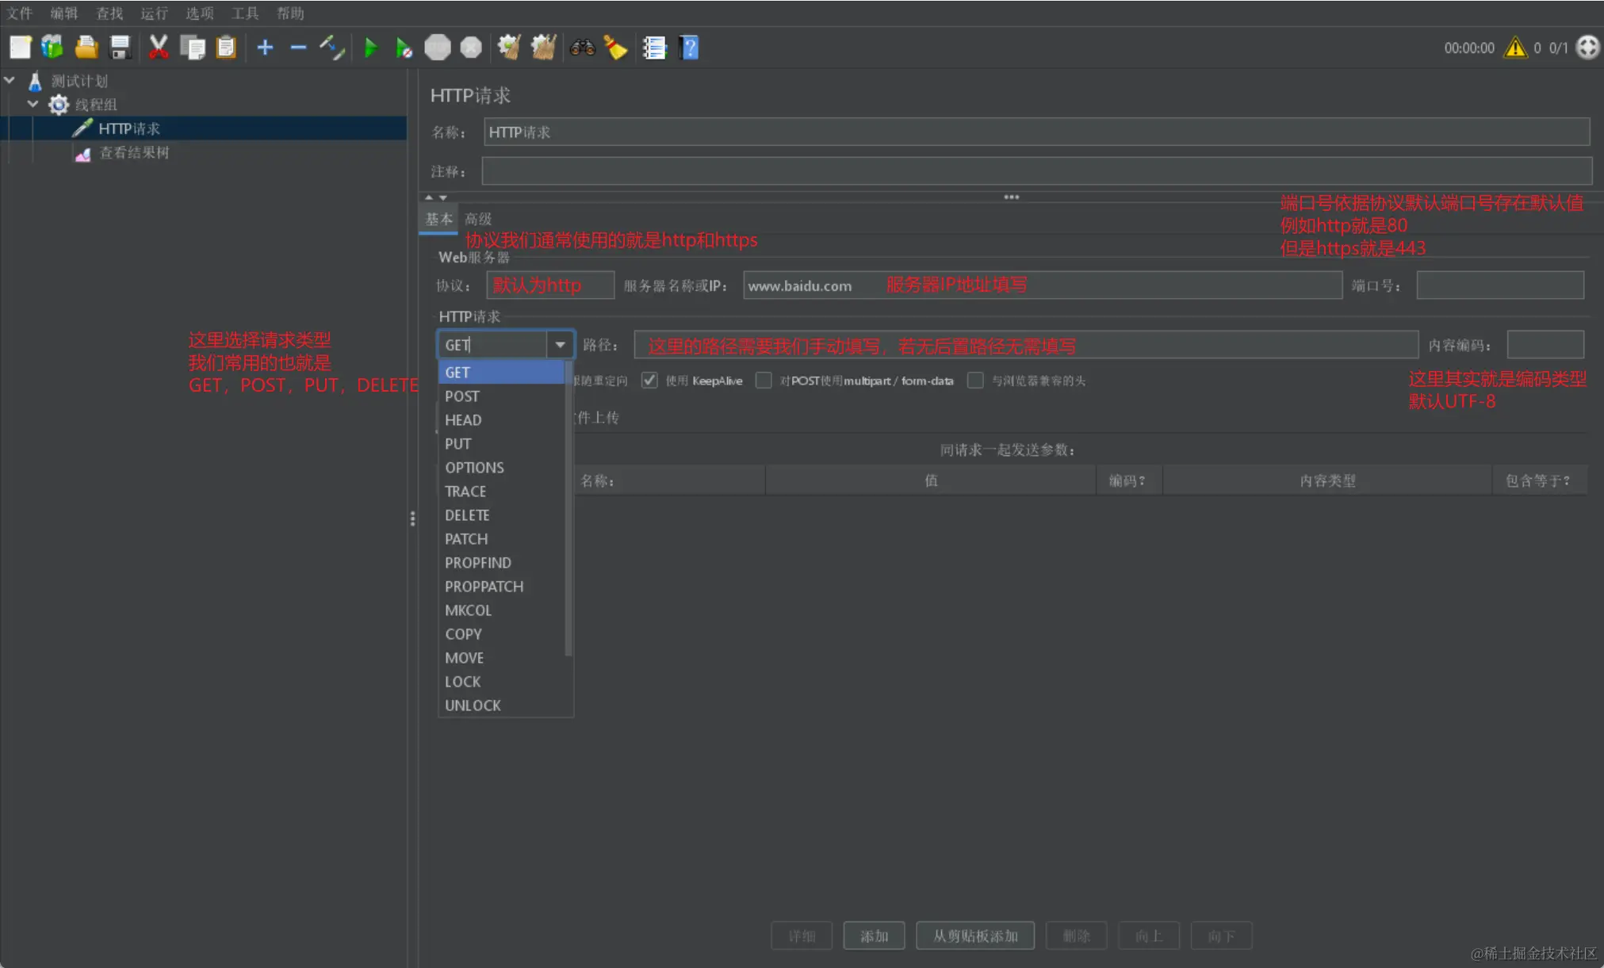The image size is (1604, 968).
Task: Click the plus Expand all icon
Action: pos(265,48)
